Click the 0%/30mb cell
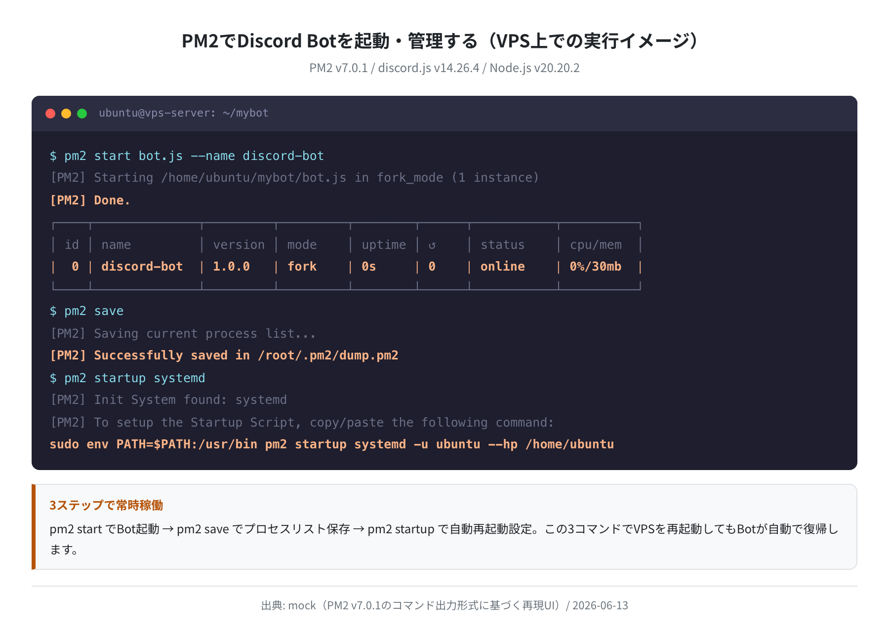Screen dimensions: 889x633 (x=596, y=267)
